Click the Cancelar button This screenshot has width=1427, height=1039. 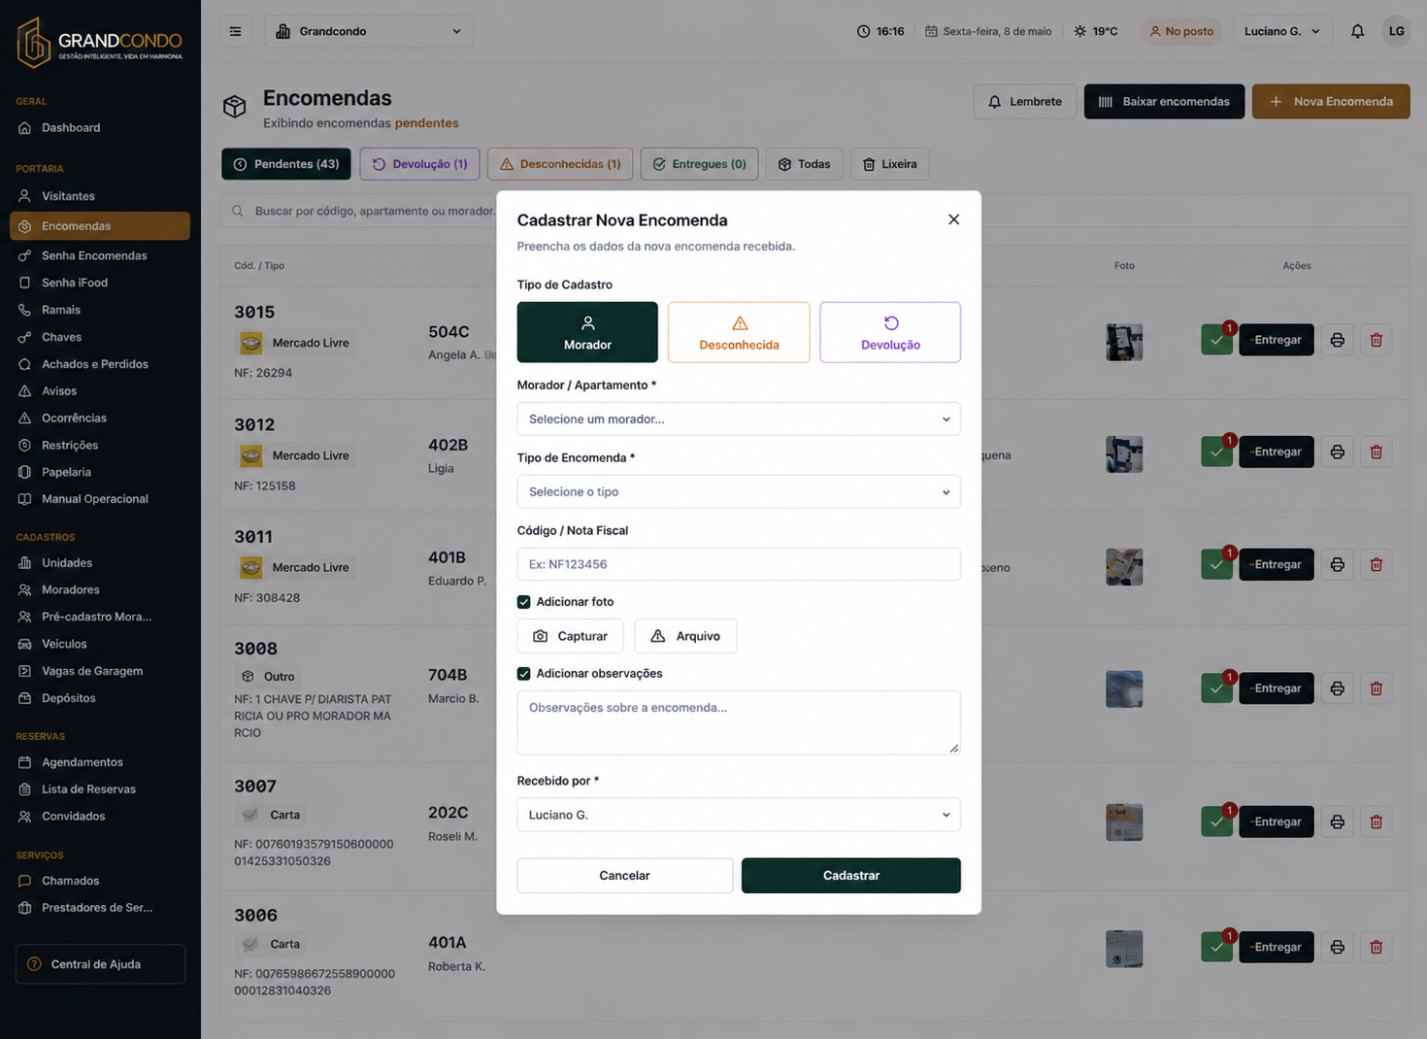[x=624, y=876]
